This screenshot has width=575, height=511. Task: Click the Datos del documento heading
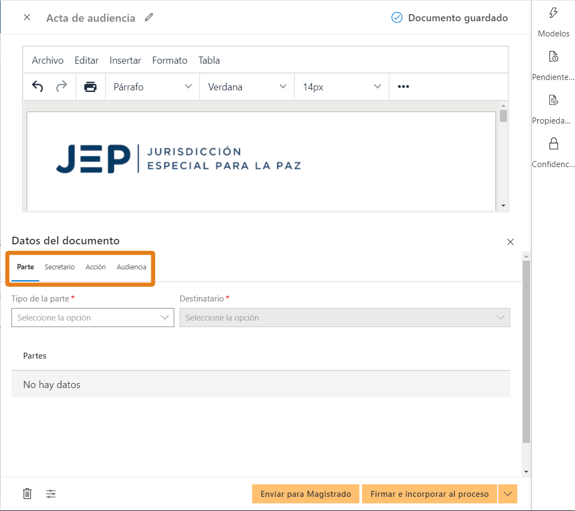tap(66, 241)
